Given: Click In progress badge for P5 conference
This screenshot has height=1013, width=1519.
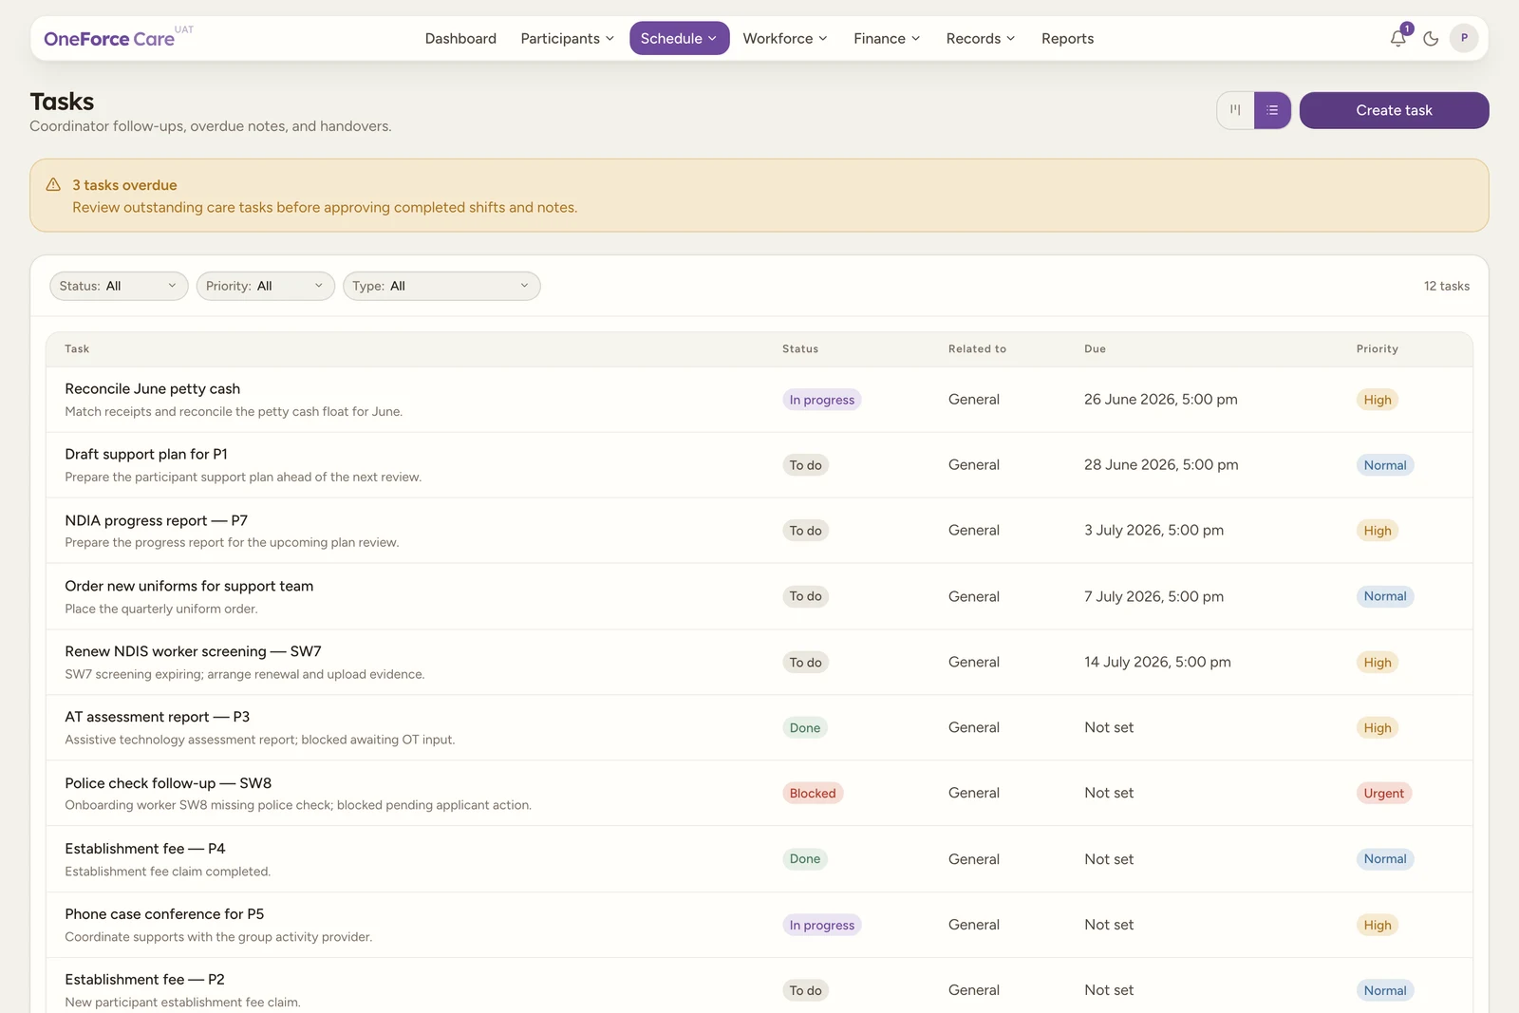Looking at the screenshot, I should click(x=822, y=926).
